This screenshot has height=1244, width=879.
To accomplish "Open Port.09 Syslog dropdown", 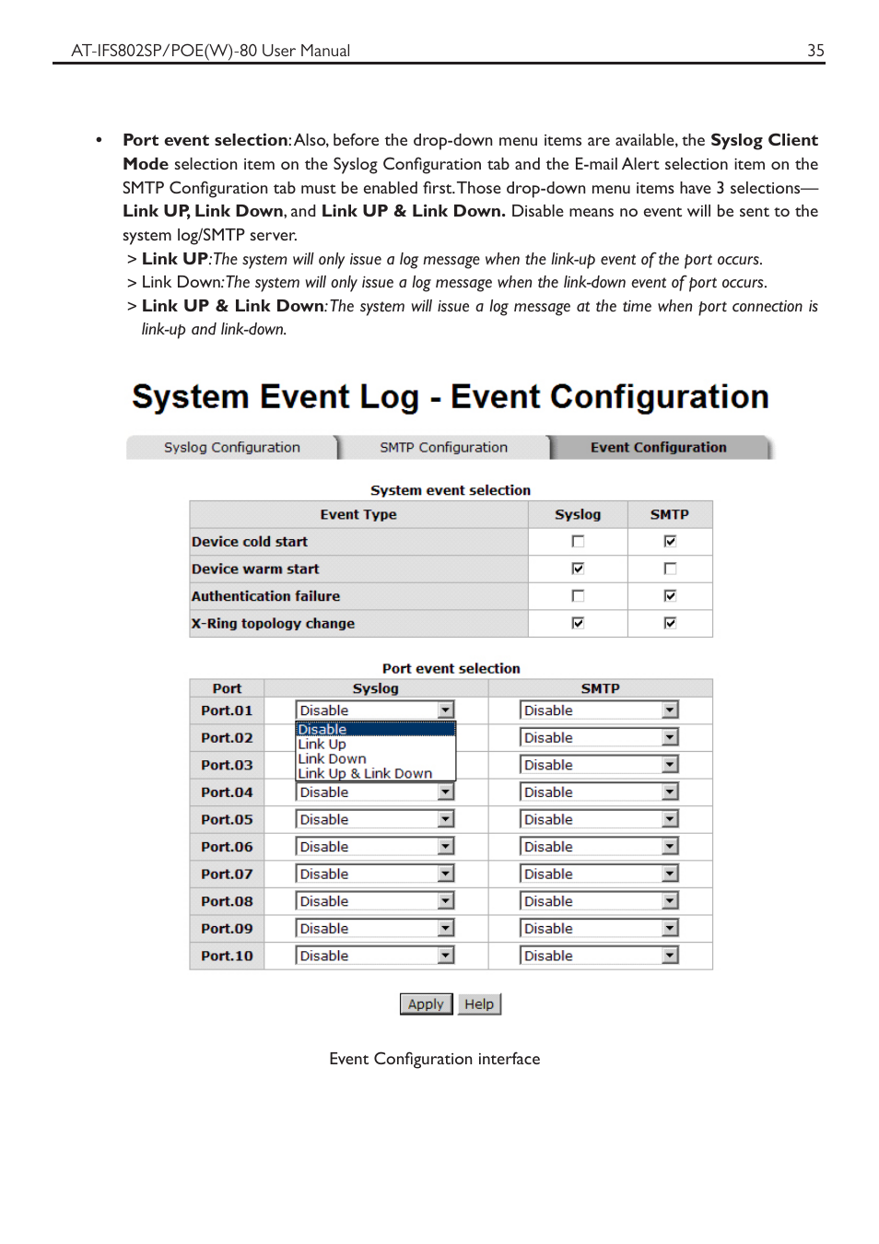I will 375,928.
